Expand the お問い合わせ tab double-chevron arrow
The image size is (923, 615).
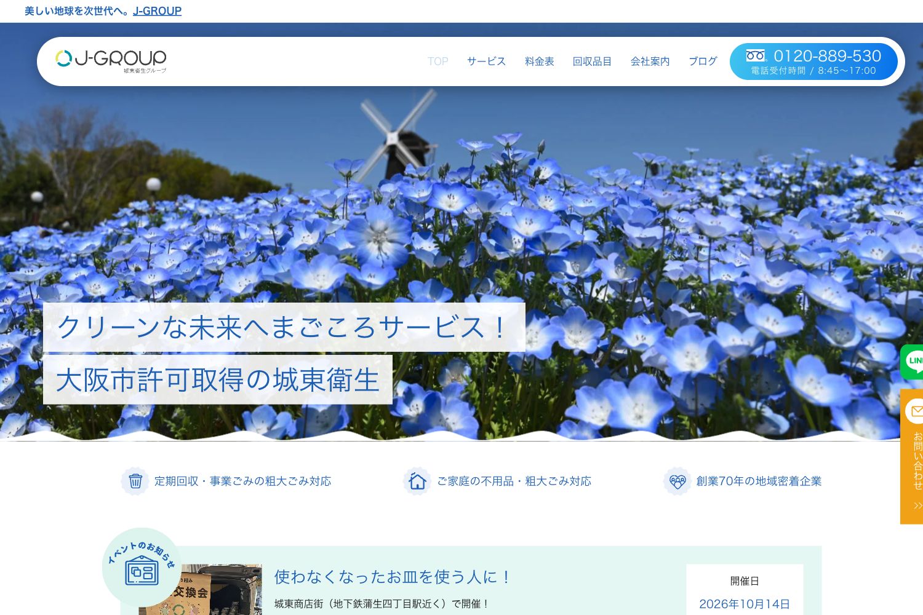pos(917,506)
